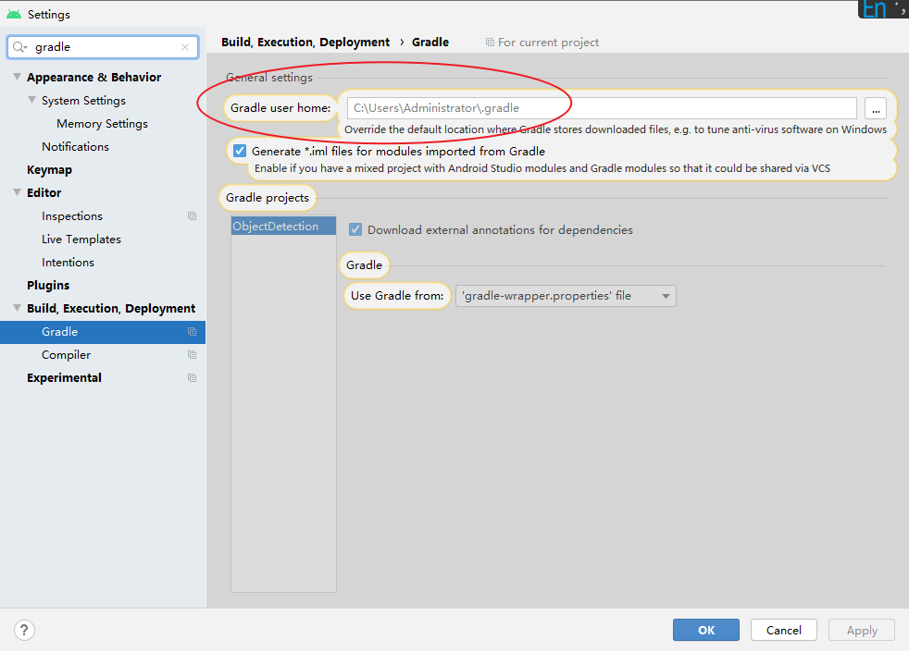
Task: Open Compiler settings
Action: (66, 355)
